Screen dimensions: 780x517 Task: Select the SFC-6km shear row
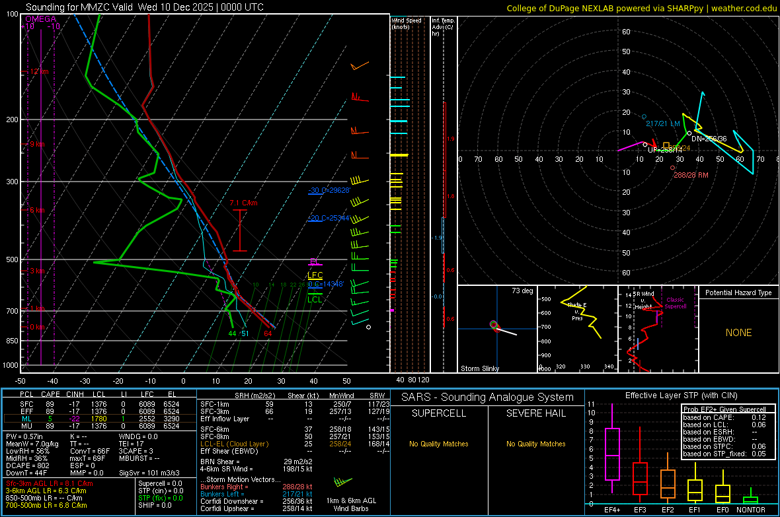pos(295,429)
